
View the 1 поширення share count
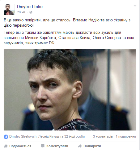[x=126, y=136]
